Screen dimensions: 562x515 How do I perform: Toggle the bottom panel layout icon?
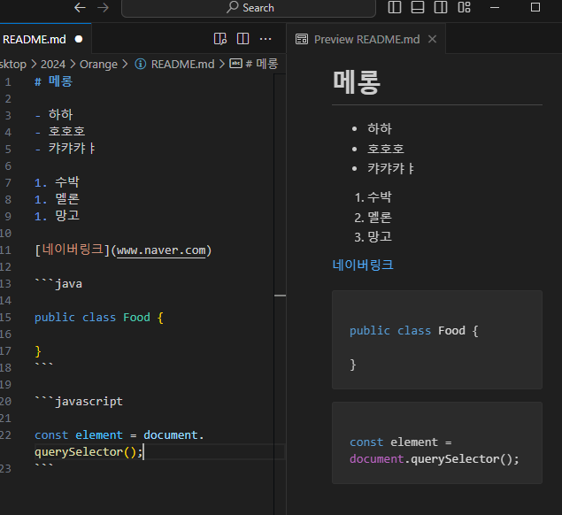pyautogui.click(x=418, y=7)
